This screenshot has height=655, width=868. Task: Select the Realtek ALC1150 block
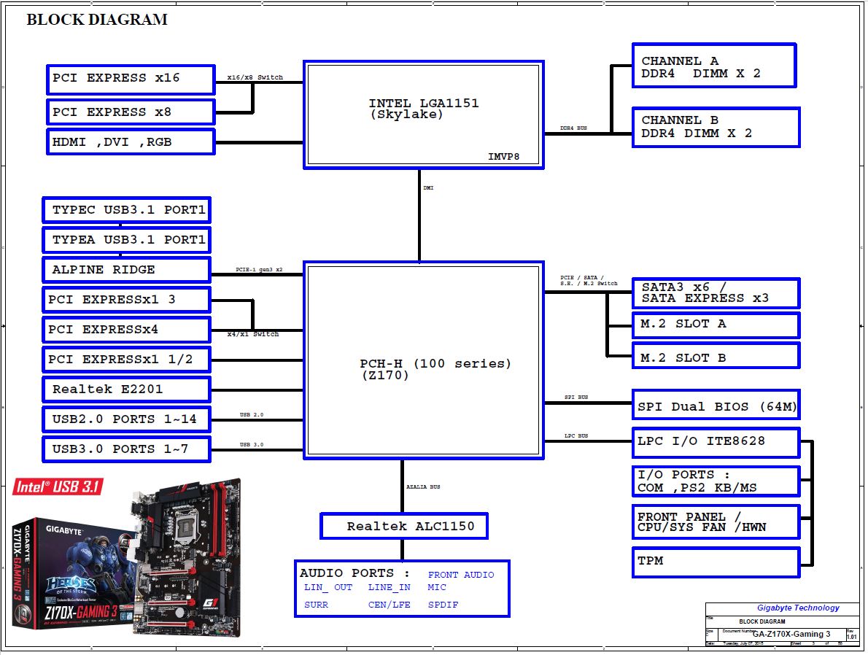[403, 526]
